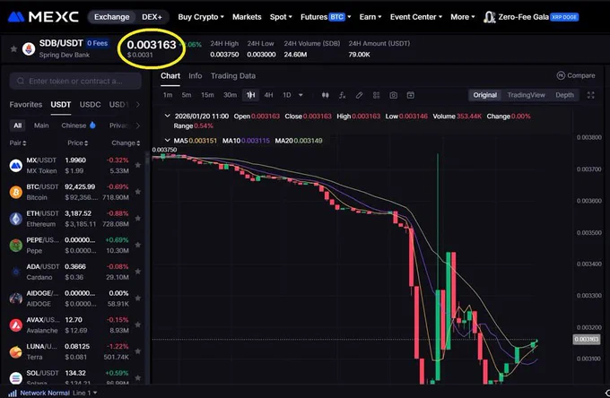Image resolution: width=610 pixels, height=398 pixels.
Task: Collapse the candle OHLC info row
Action: click(167, 116)
